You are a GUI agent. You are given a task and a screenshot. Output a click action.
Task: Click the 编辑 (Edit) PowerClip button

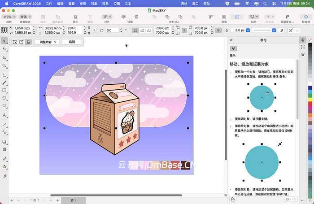pos(72,42)
